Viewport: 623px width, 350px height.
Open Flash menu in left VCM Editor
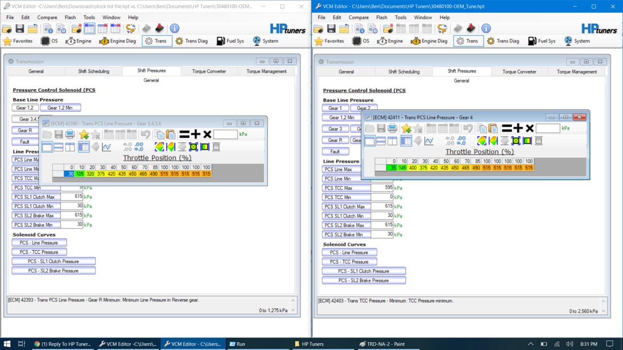[x=71, y=17]
